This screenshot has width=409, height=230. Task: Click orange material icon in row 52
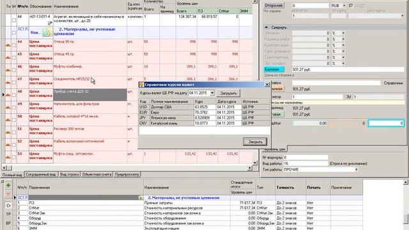[8, 145]
